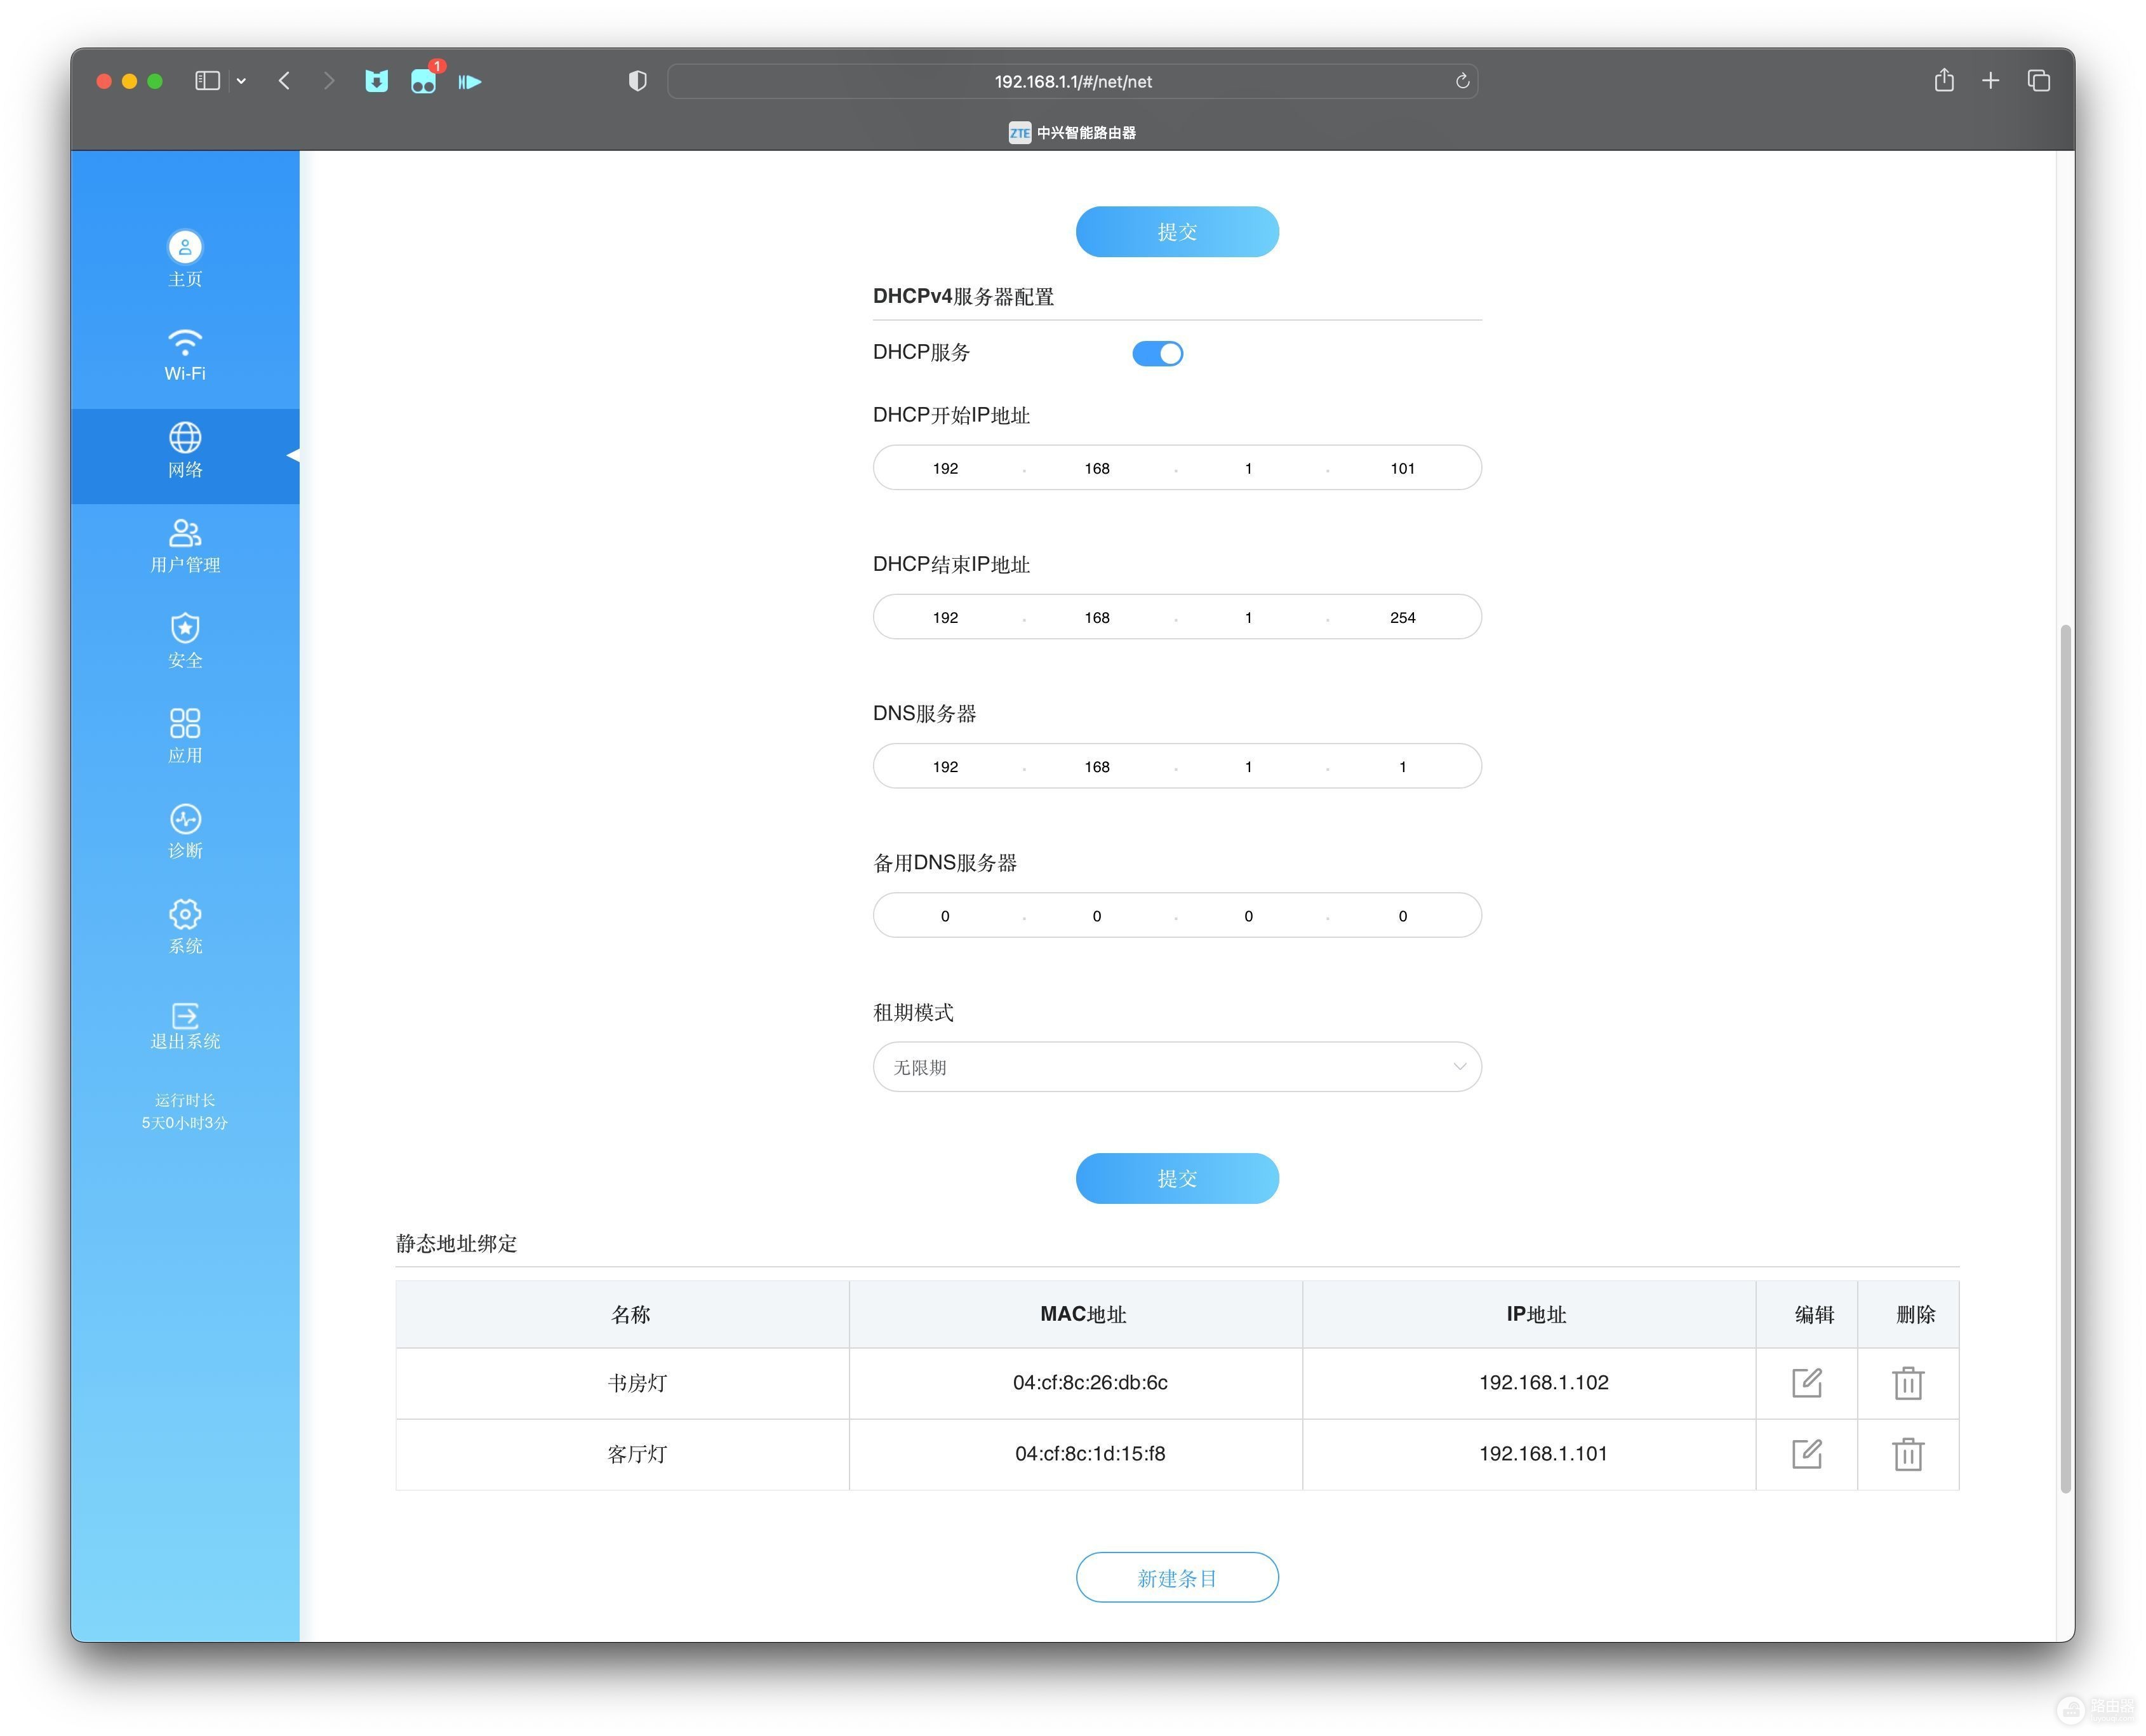The image size is (2146, 1736).
Task: Select the 网络 globe icon
Action: tap(185, 438)
